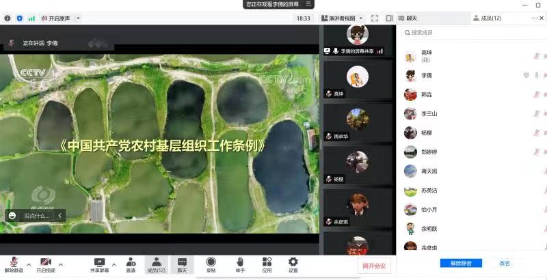Select member 韩垚 in member list
Image resolution: width=547 pixels, height=280 pixels.
[x=475, y=94]
